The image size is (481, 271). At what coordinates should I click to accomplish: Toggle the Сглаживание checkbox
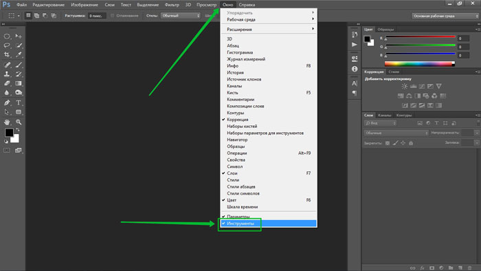pos(112,15)
